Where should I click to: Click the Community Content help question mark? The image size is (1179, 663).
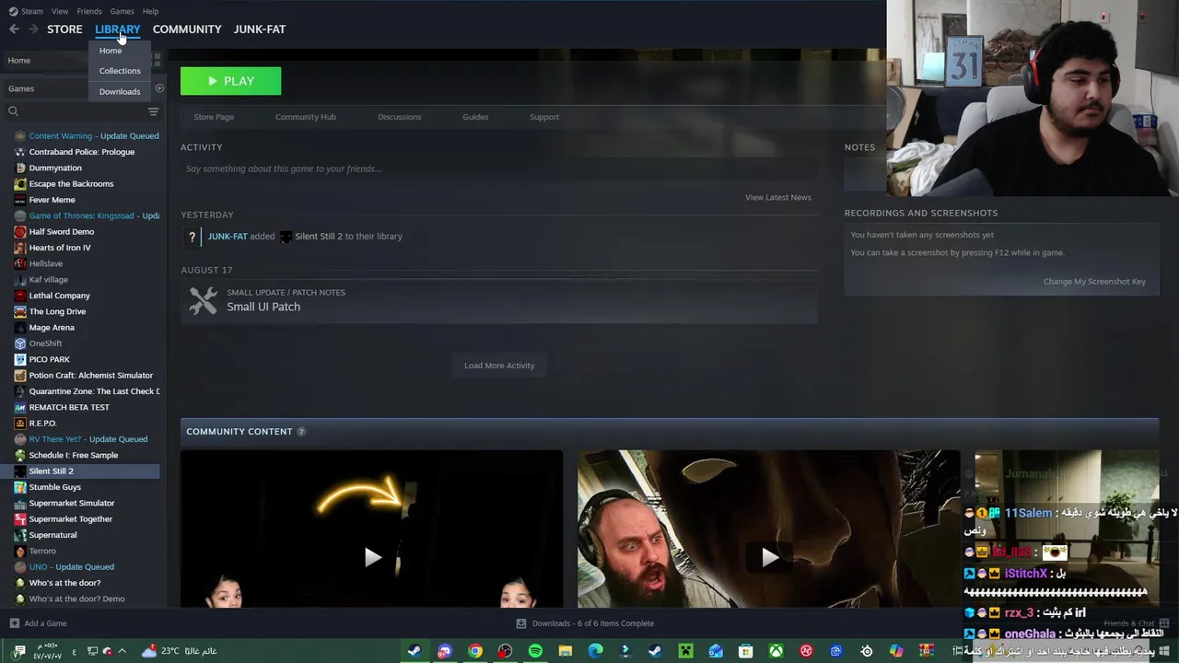301,432
